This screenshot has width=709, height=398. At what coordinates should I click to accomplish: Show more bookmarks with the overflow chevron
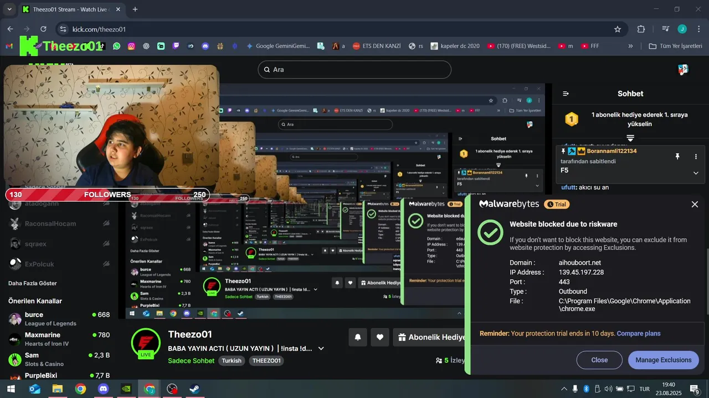tap(630, 46)
